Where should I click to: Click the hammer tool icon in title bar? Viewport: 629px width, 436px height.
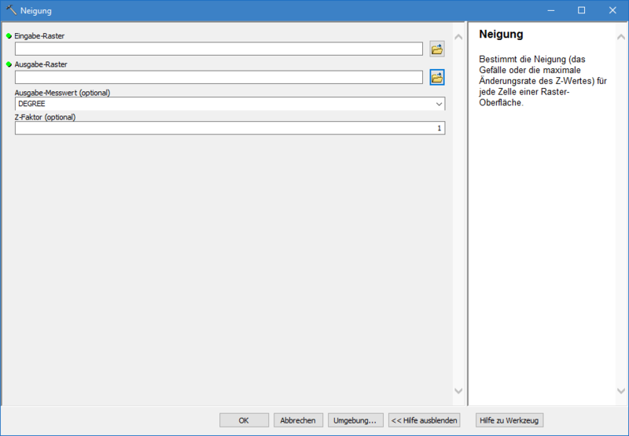tap(11, 10)
